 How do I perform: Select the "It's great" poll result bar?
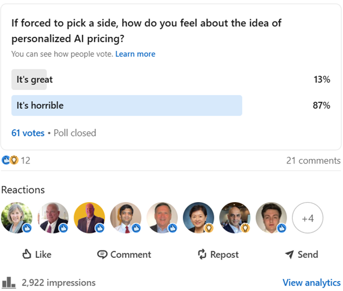click(29, 80)
